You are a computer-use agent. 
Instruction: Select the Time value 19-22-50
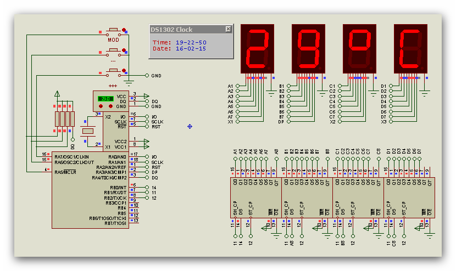click(x=191, y=42)
